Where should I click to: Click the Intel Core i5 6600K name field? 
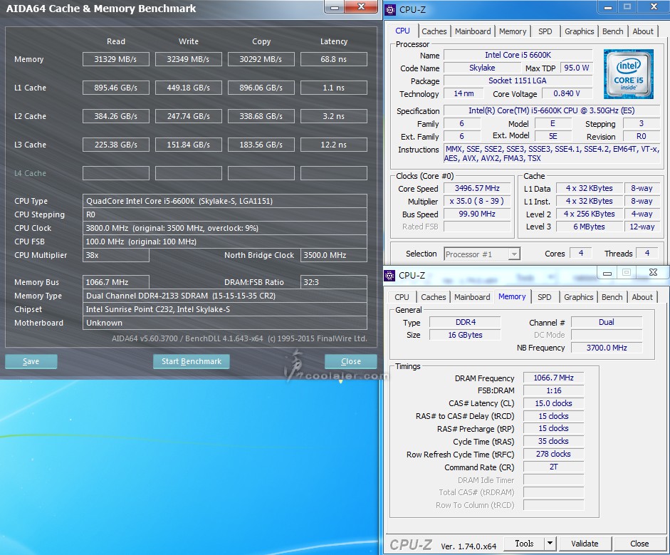[518, 55]
